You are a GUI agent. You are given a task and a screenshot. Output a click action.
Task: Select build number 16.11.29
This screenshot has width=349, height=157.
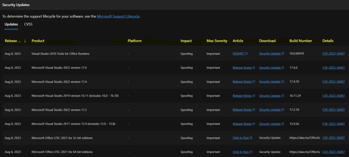pyautogui.click(x=295, y=96)
